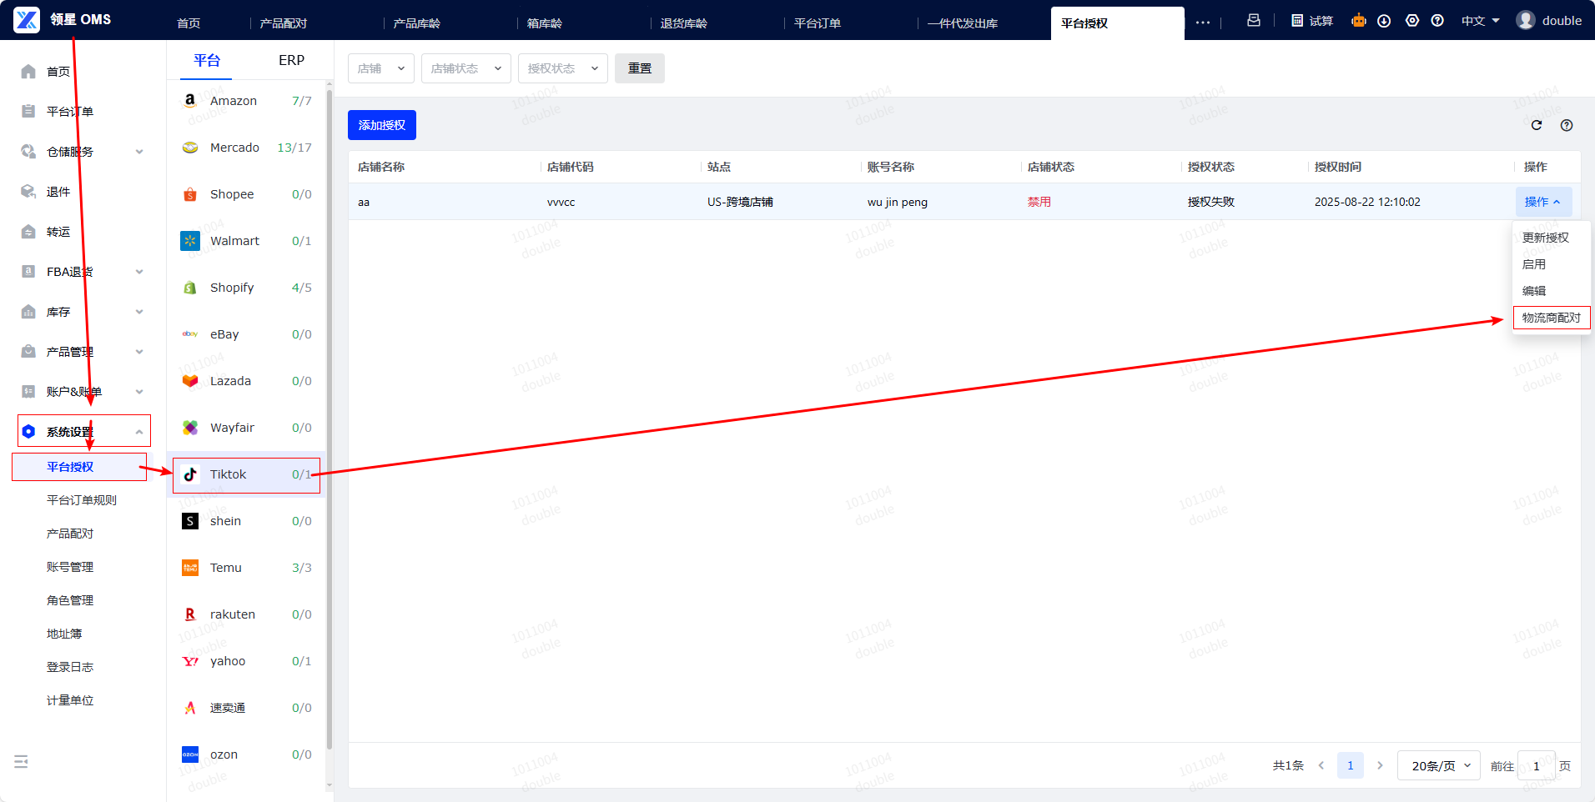Select Wayfair platform in the list
1595x802 pixels.
(246, 428)
